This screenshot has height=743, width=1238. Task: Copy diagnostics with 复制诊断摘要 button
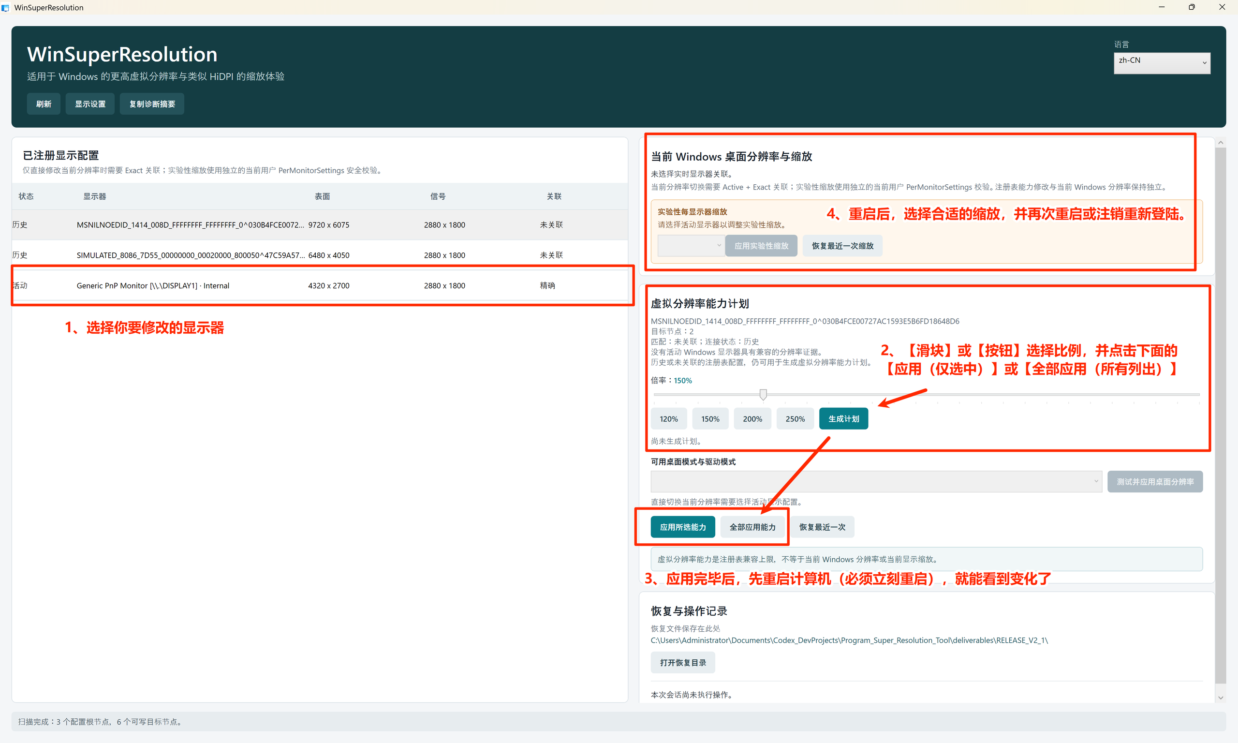(152, 104)
